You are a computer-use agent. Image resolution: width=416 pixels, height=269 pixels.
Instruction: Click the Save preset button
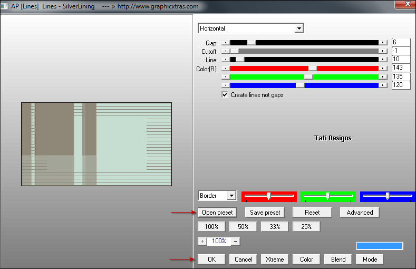click(x=265, y=213)
